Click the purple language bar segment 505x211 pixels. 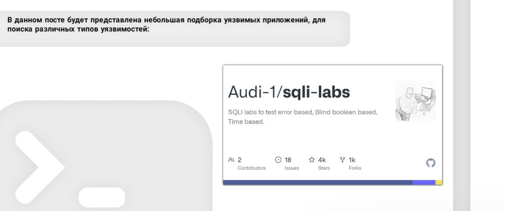tap(424, 182)
